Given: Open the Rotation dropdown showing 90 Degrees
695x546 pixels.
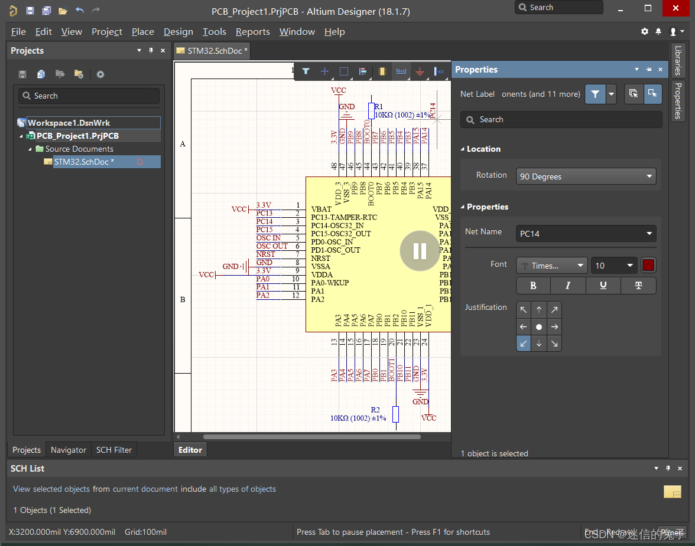Looking at the screenshot, I should coord(586,176).
